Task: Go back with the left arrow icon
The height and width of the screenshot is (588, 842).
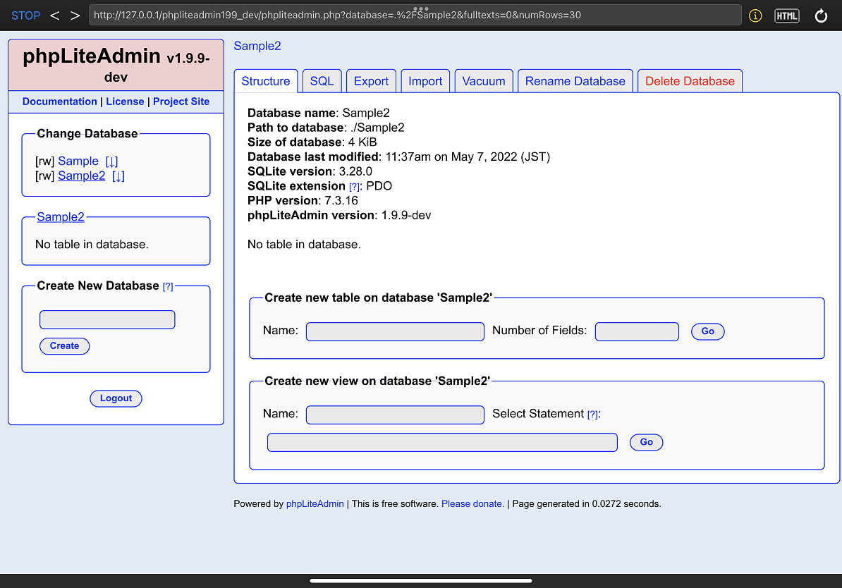Action: [55, 16]
